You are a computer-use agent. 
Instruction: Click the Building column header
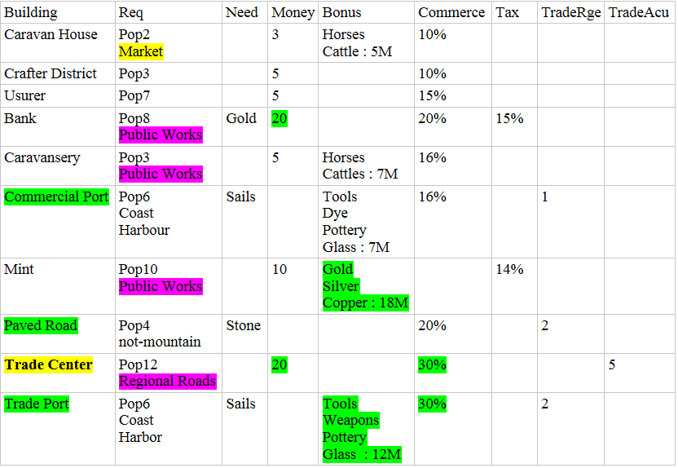tap(30, 12)
